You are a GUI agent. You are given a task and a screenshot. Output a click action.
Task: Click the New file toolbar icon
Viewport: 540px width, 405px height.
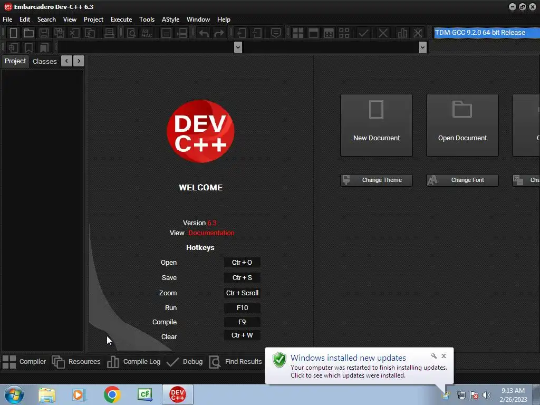point(13,33)
